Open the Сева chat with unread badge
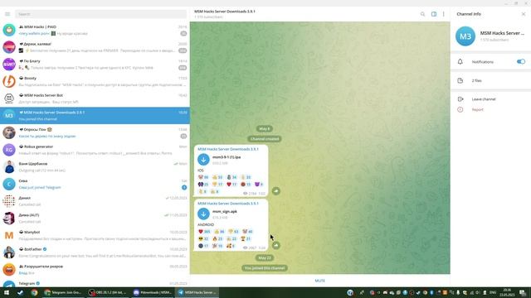Screen dimensions: 531x298 point(95,184)
